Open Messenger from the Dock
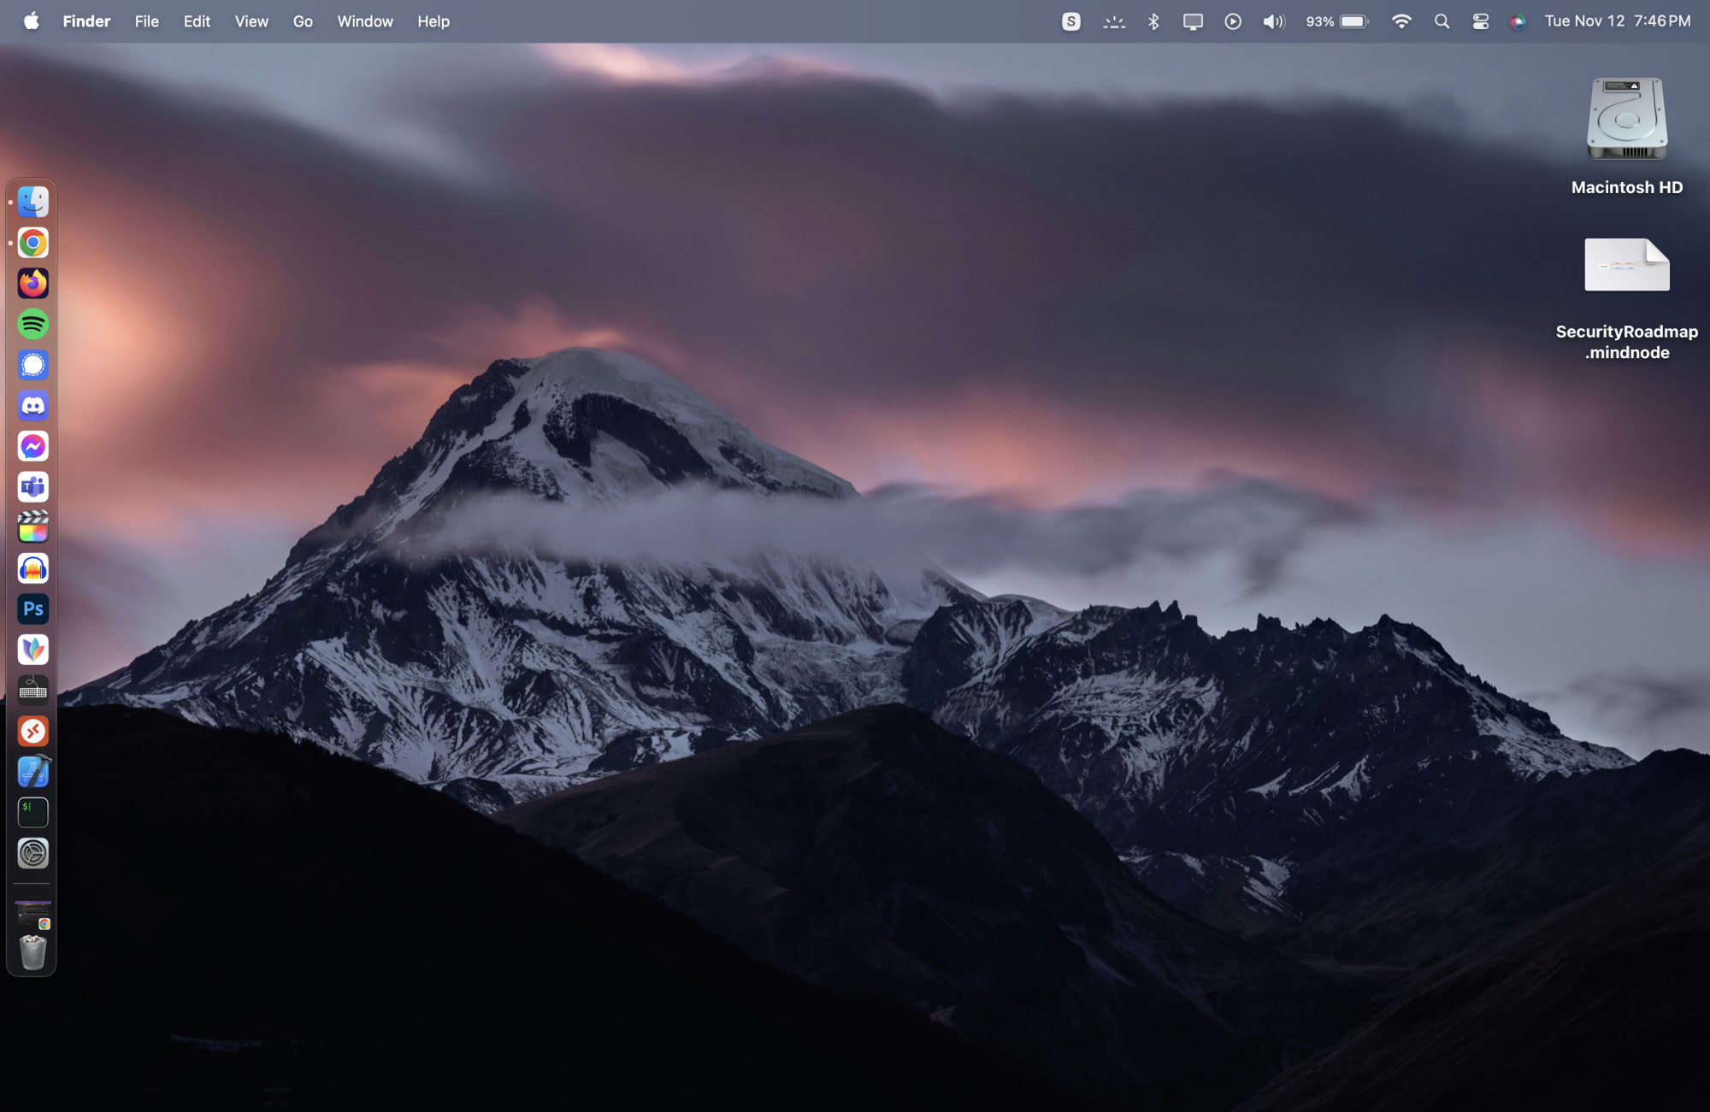 point(32,446)
